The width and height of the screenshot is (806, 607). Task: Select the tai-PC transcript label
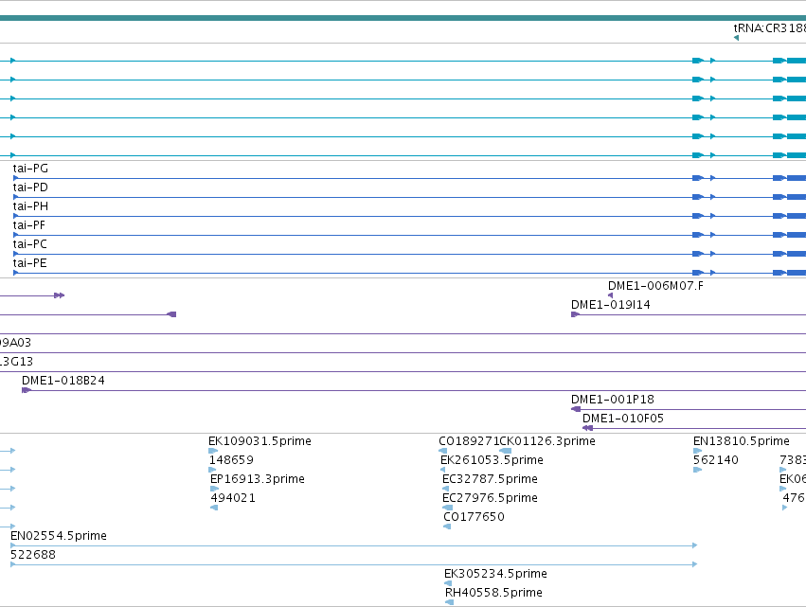pyautogui.click(x=29, y=244)
